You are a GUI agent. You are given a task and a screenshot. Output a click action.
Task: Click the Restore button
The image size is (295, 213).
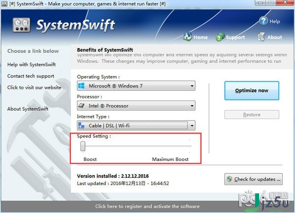[252, 114]
